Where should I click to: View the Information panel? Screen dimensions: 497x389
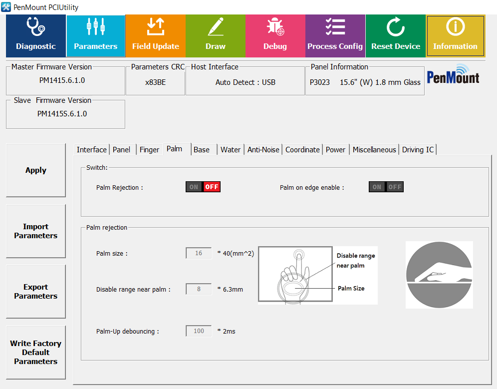(x=455, y=35)
